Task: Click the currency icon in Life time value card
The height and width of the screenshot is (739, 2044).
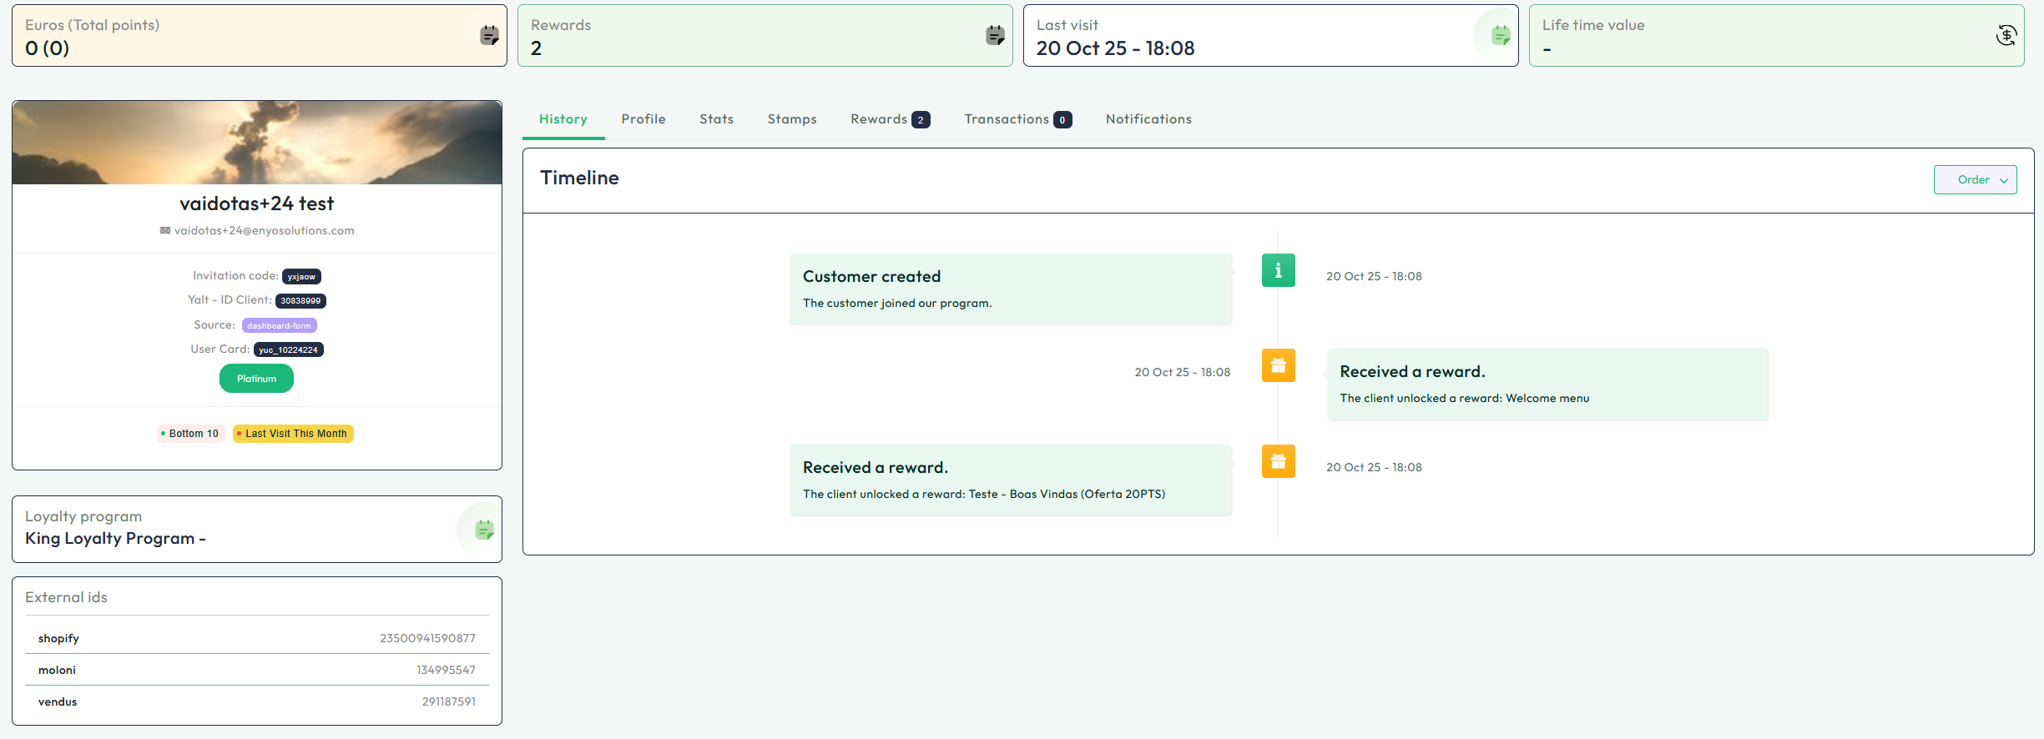Action: tap(2006, 35)
